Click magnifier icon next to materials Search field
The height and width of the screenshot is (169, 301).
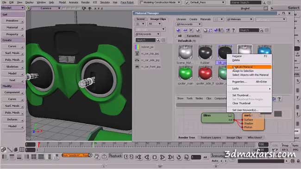point(261,30)
